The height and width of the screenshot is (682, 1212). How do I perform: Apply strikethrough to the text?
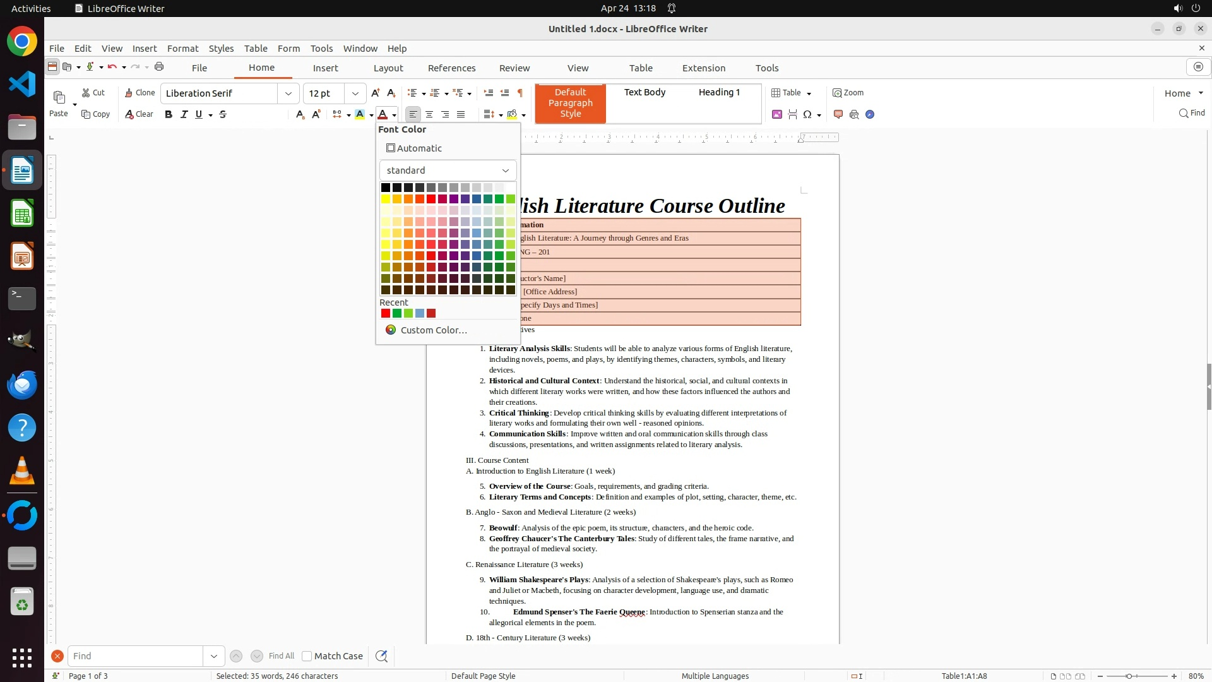click(223, 114)
